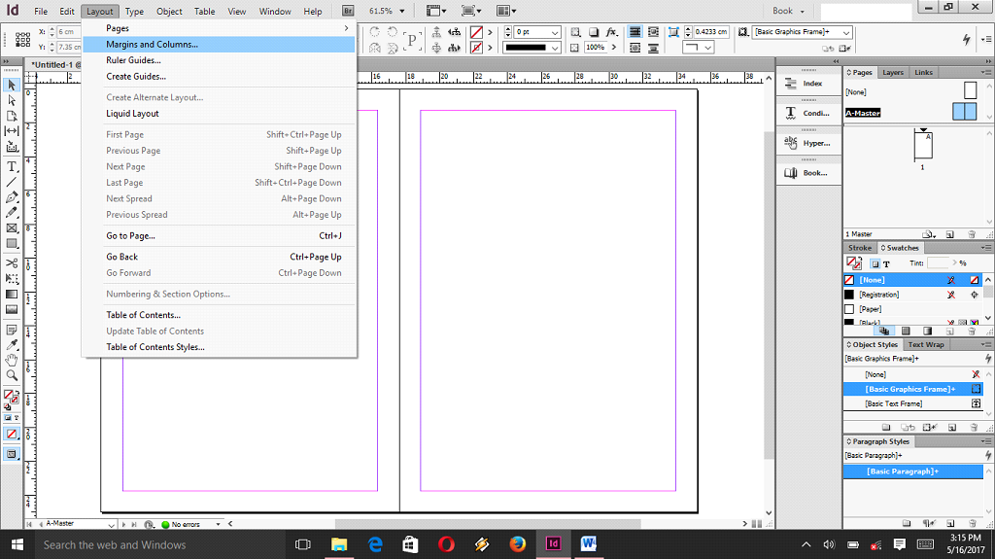Switch to the Layers tab
995x559 pixels.
pos(892,72)
